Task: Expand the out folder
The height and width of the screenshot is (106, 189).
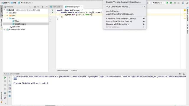Action: point(7,16)
